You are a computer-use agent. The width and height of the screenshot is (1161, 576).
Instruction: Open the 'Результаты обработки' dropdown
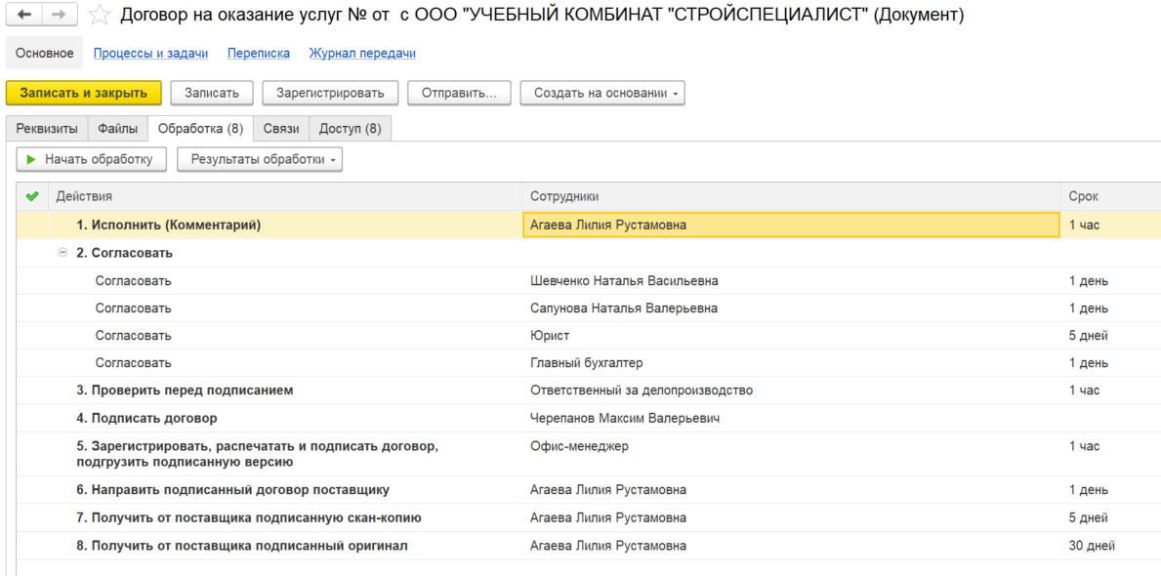tap(259, 159)
